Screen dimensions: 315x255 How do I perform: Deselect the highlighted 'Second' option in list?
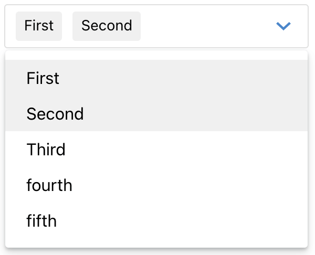point(55,114)
